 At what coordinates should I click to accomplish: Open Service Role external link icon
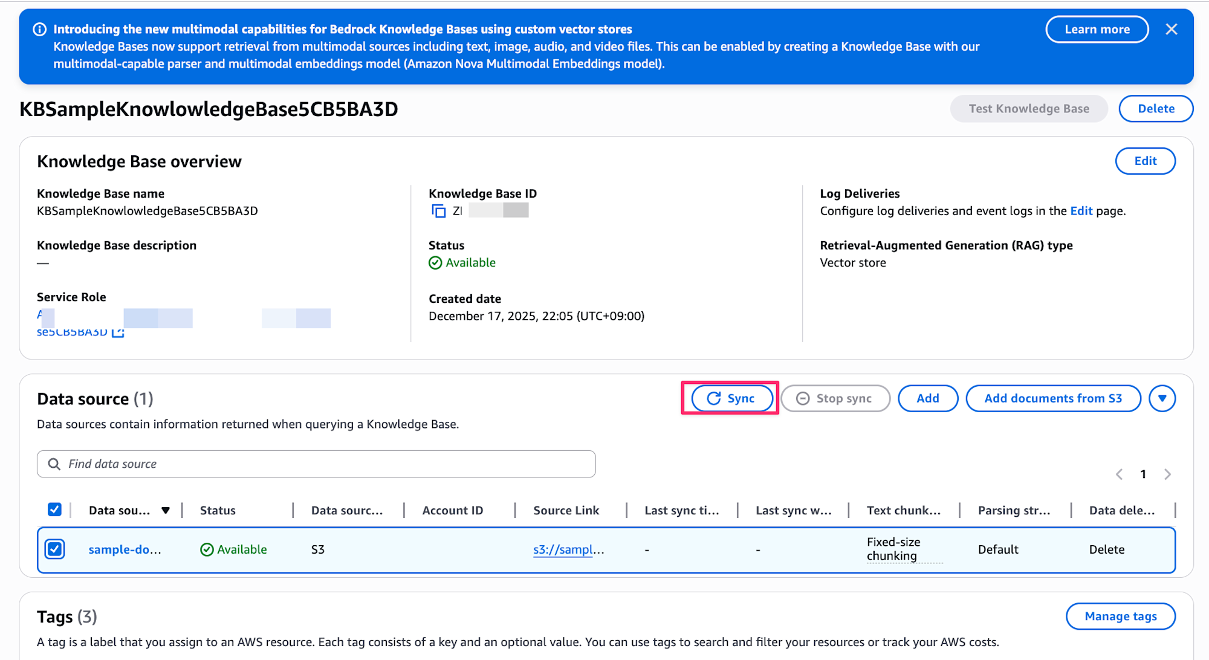point(118,332)
